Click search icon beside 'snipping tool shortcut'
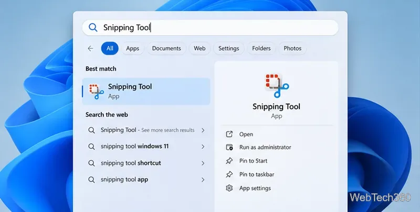Screen dimensions: 420x212 (x=91, y=163)
